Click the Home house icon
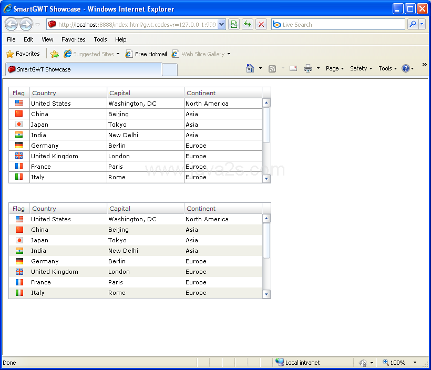The width and height of the screenshot is (431, 370). (x=250, y=68)
